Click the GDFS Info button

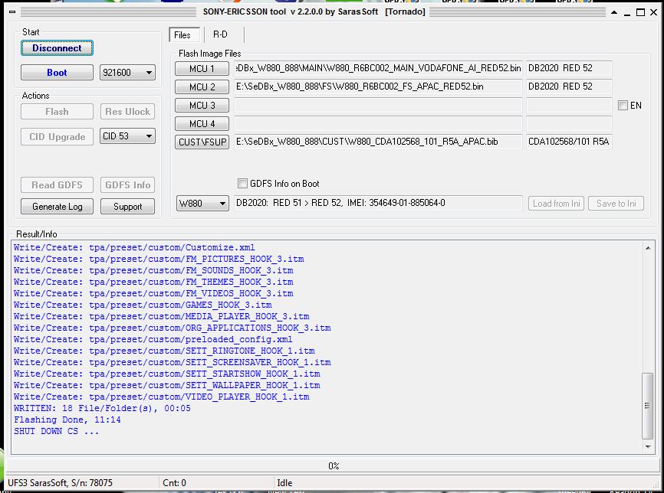click(127, 184)
